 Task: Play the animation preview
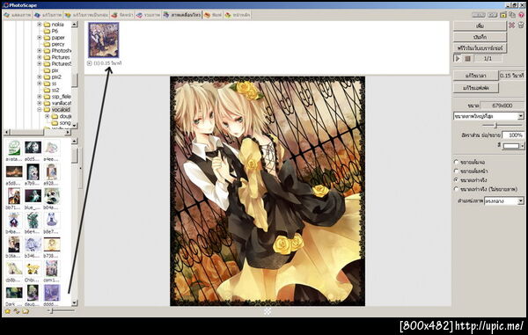pos(458,59)
